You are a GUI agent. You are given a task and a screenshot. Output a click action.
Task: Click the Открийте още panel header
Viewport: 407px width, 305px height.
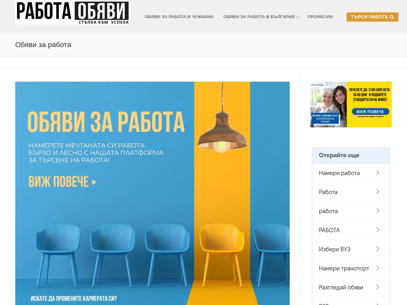pyautogui.click(x=351, y=155)
